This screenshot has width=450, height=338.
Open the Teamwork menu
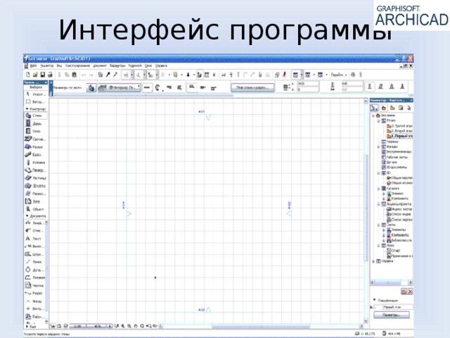135,65
